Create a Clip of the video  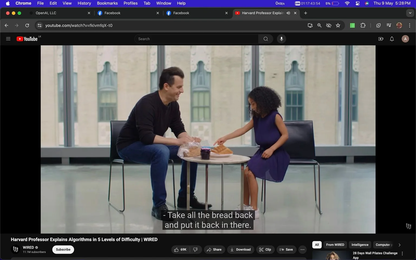tap(265, 250)
